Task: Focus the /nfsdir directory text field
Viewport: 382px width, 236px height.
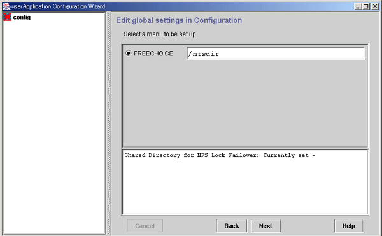Action: (x=276, y=53)
